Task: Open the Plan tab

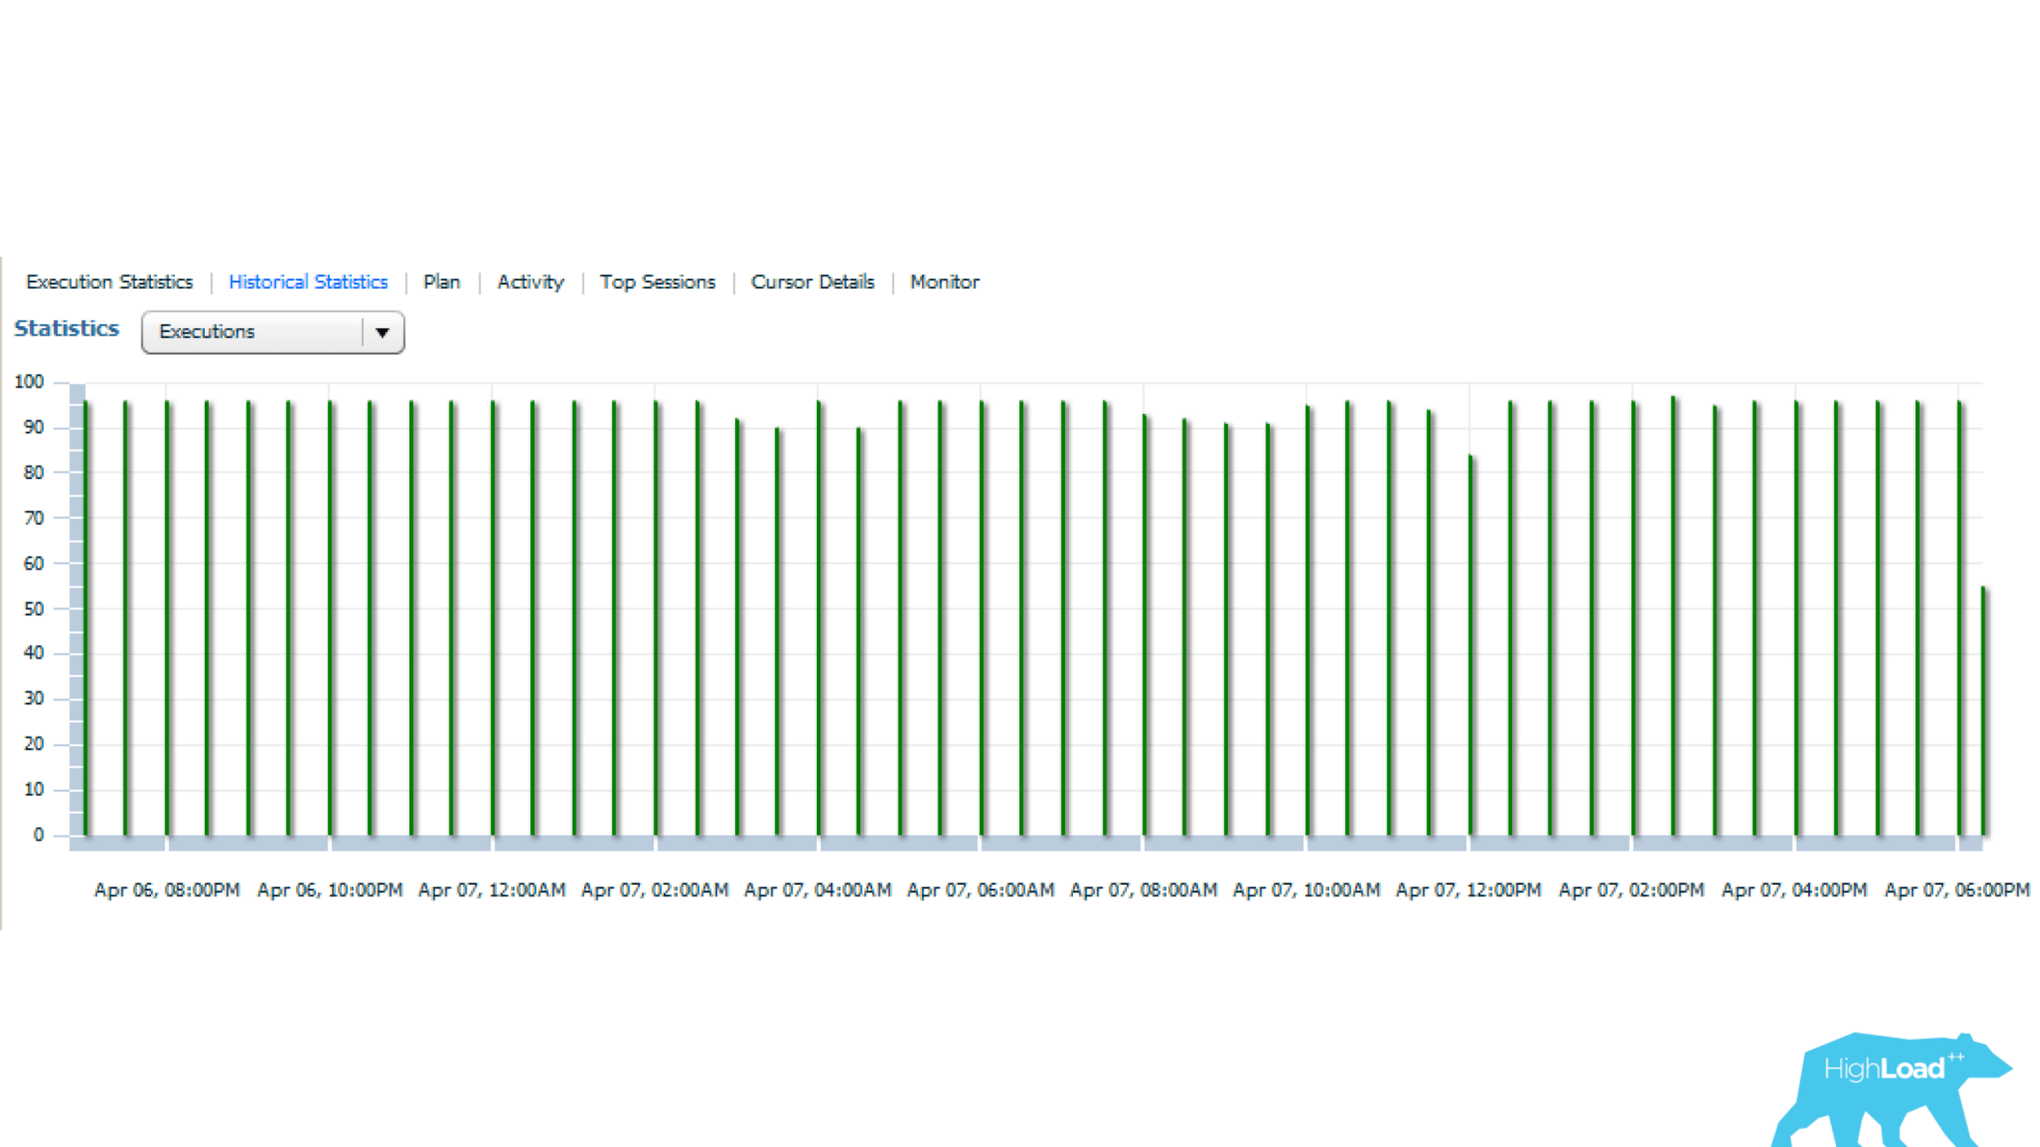Action: click(x=441, y=283)
